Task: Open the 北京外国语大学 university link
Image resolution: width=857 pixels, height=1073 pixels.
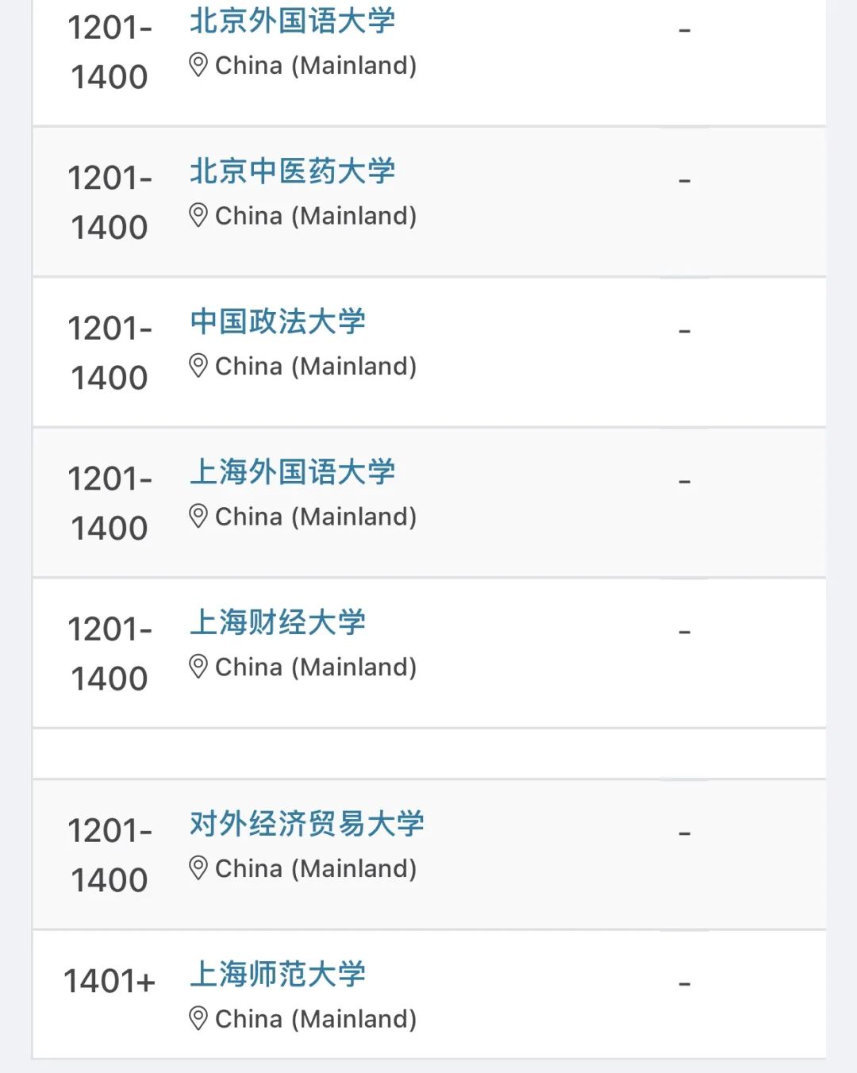Action: [x=292, y=21]
